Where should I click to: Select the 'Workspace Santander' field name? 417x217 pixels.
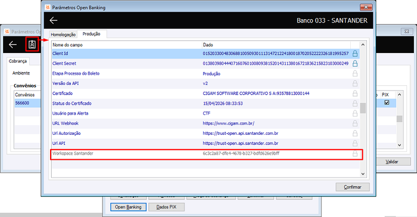73,154
